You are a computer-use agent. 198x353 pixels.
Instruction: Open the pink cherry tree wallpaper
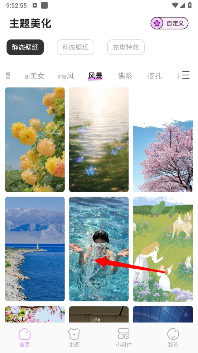pos(163,140)
